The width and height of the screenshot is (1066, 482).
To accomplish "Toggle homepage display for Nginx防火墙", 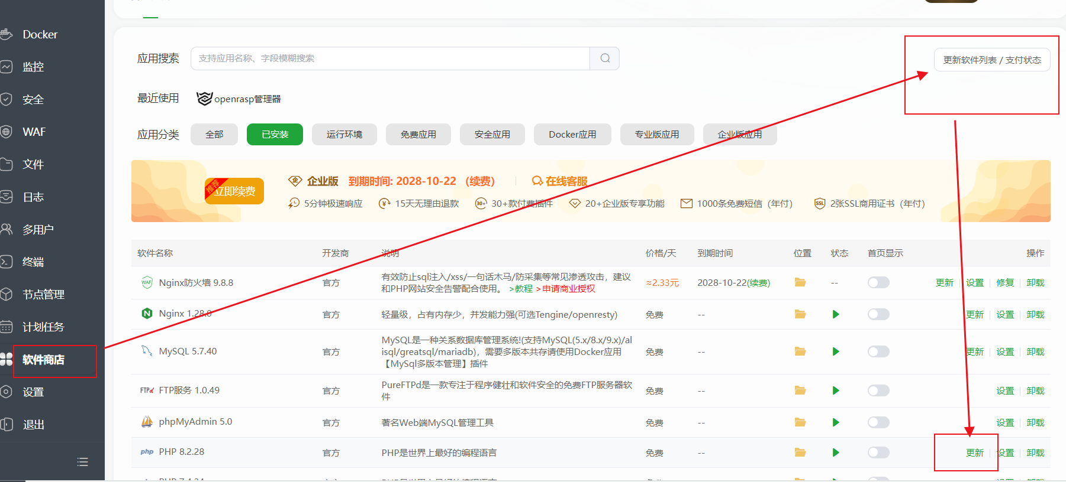I will point(878,282).
